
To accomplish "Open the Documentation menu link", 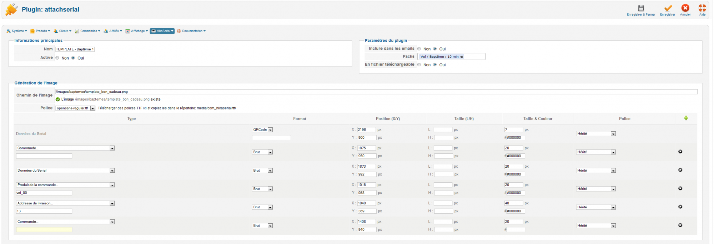I will click(x=192, y=31).
